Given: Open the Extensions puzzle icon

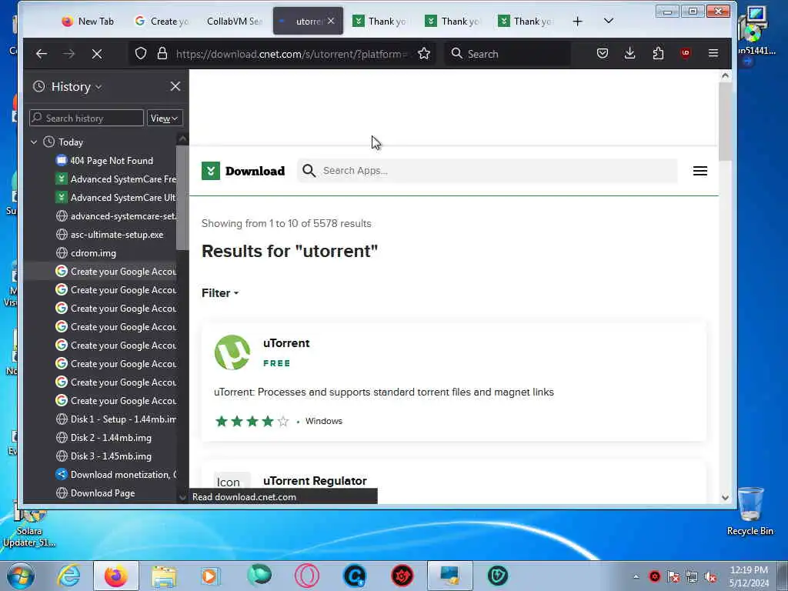Looking at the screenshot, I should pyautogui.click(x=658, y=53).
